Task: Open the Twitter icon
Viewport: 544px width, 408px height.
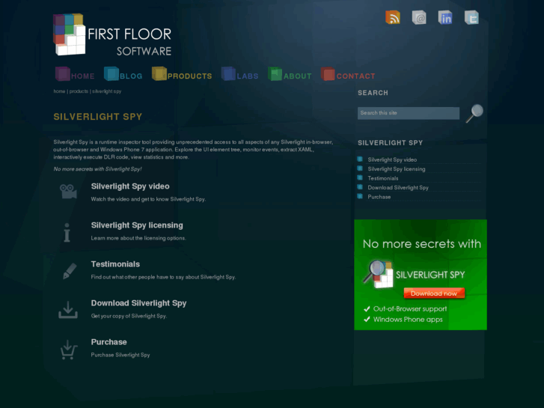Action: tap(471, 17)
